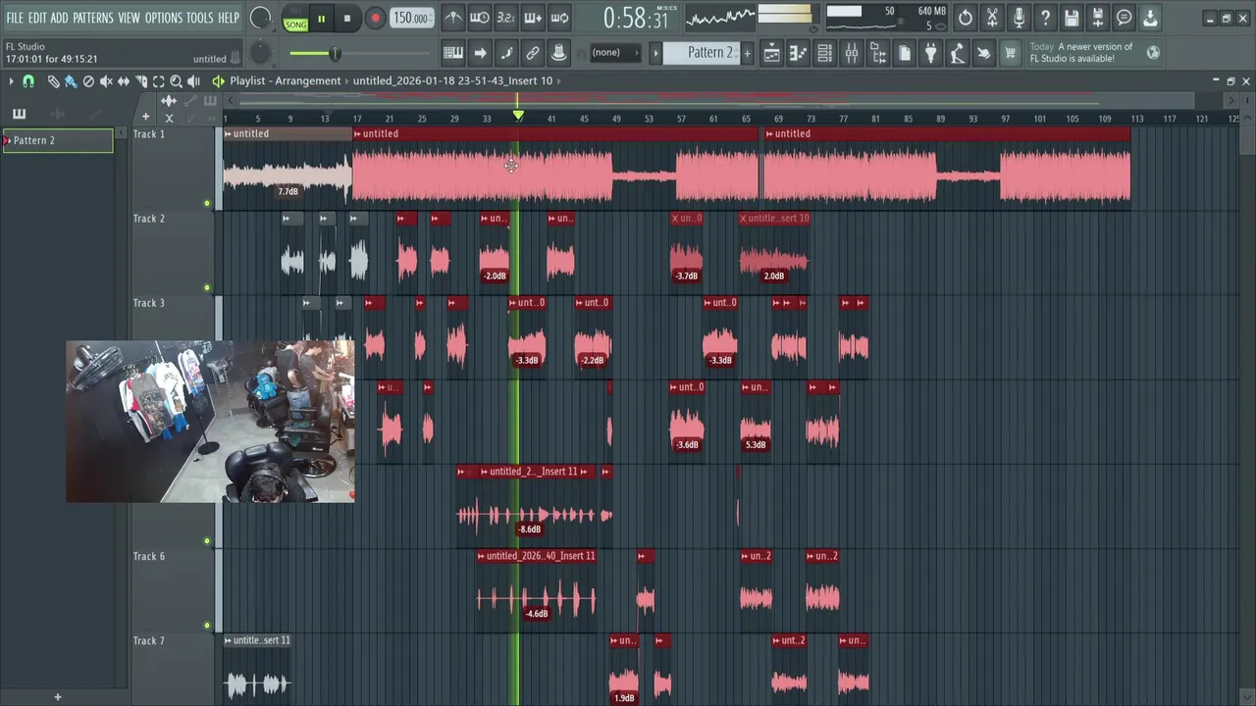Save project with the floppy disk icon

(1072, 18)
